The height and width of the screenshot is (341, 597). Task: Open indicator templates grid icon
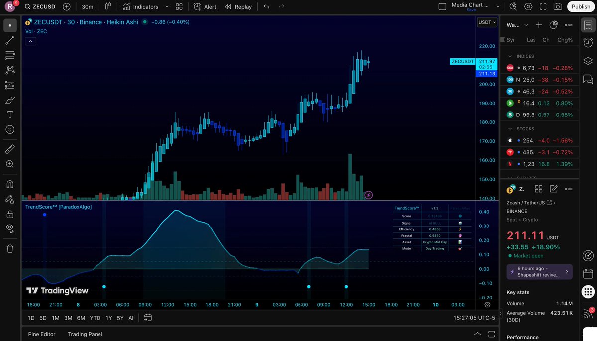coord(179,7)
